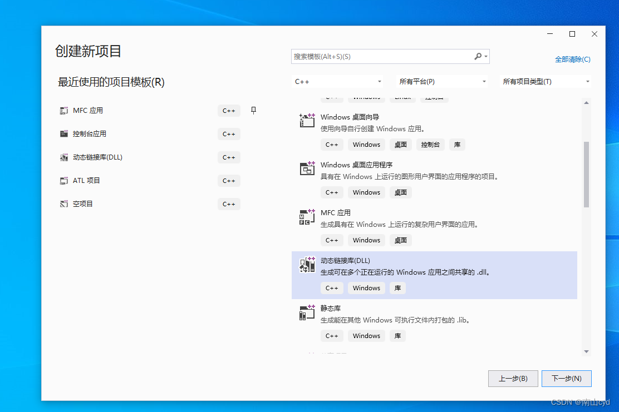
Task: Select the 静态库 template title
Action: 331,309
